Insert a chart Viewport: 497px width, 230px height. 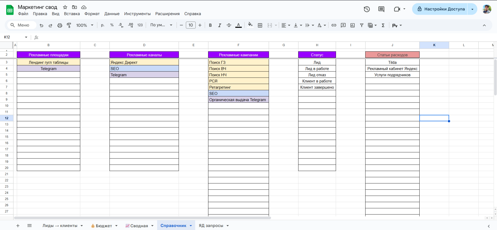click(x=353, y=25)
